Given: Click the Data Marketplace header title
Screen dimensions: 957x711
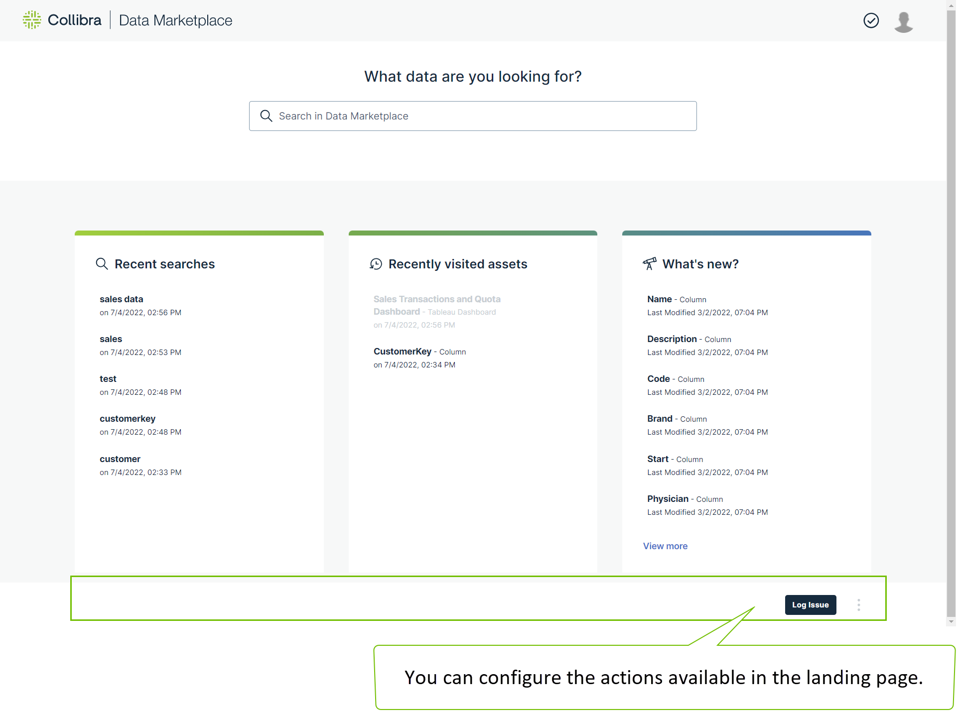Looking at the screenshot, I should tap(175, 20).
